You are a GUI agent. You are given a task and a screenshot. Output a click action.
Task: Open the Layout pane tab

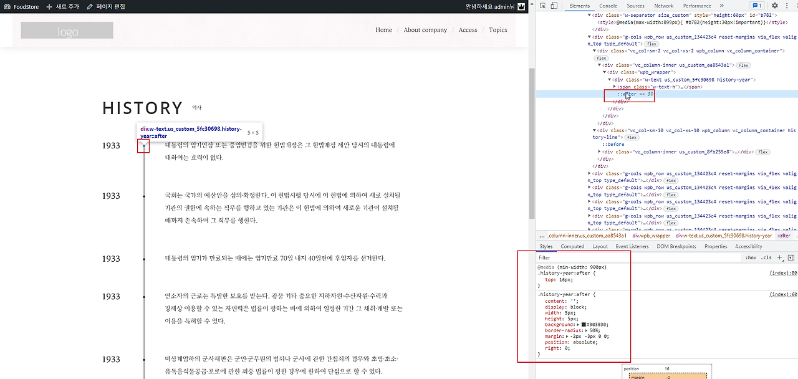point(600,246)
